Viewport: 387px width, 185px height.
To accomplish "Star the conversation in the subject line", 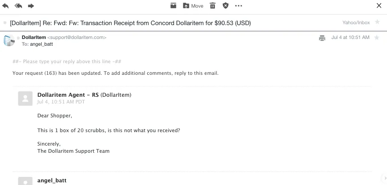I will tap(378, 22).
